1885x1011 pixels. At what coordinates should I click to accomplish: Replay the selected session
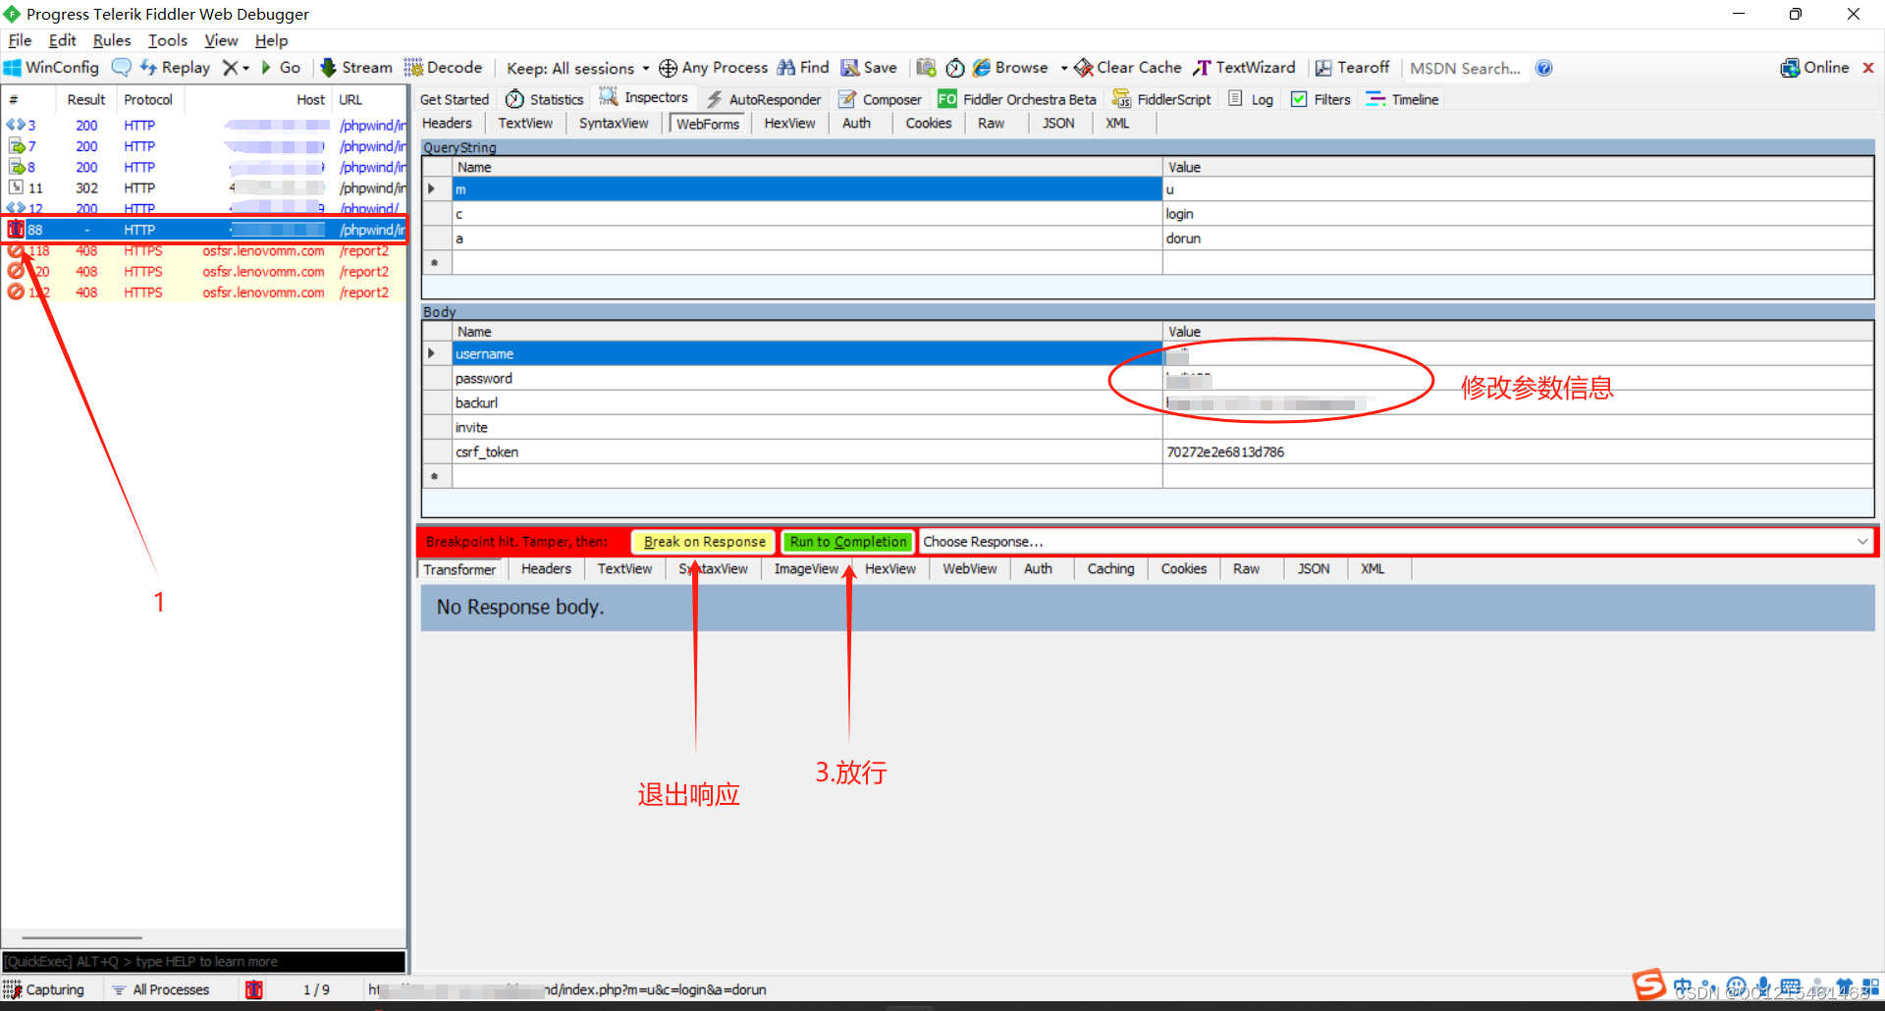tap(175, 68)
